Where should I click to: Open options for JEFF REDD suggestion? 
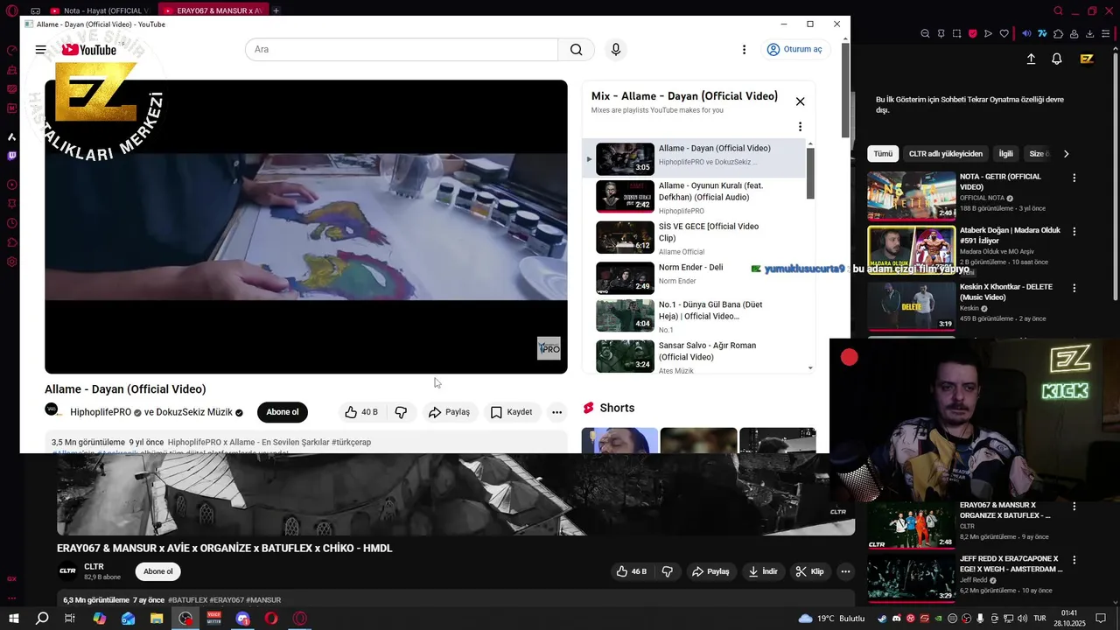coord(1074,560)
